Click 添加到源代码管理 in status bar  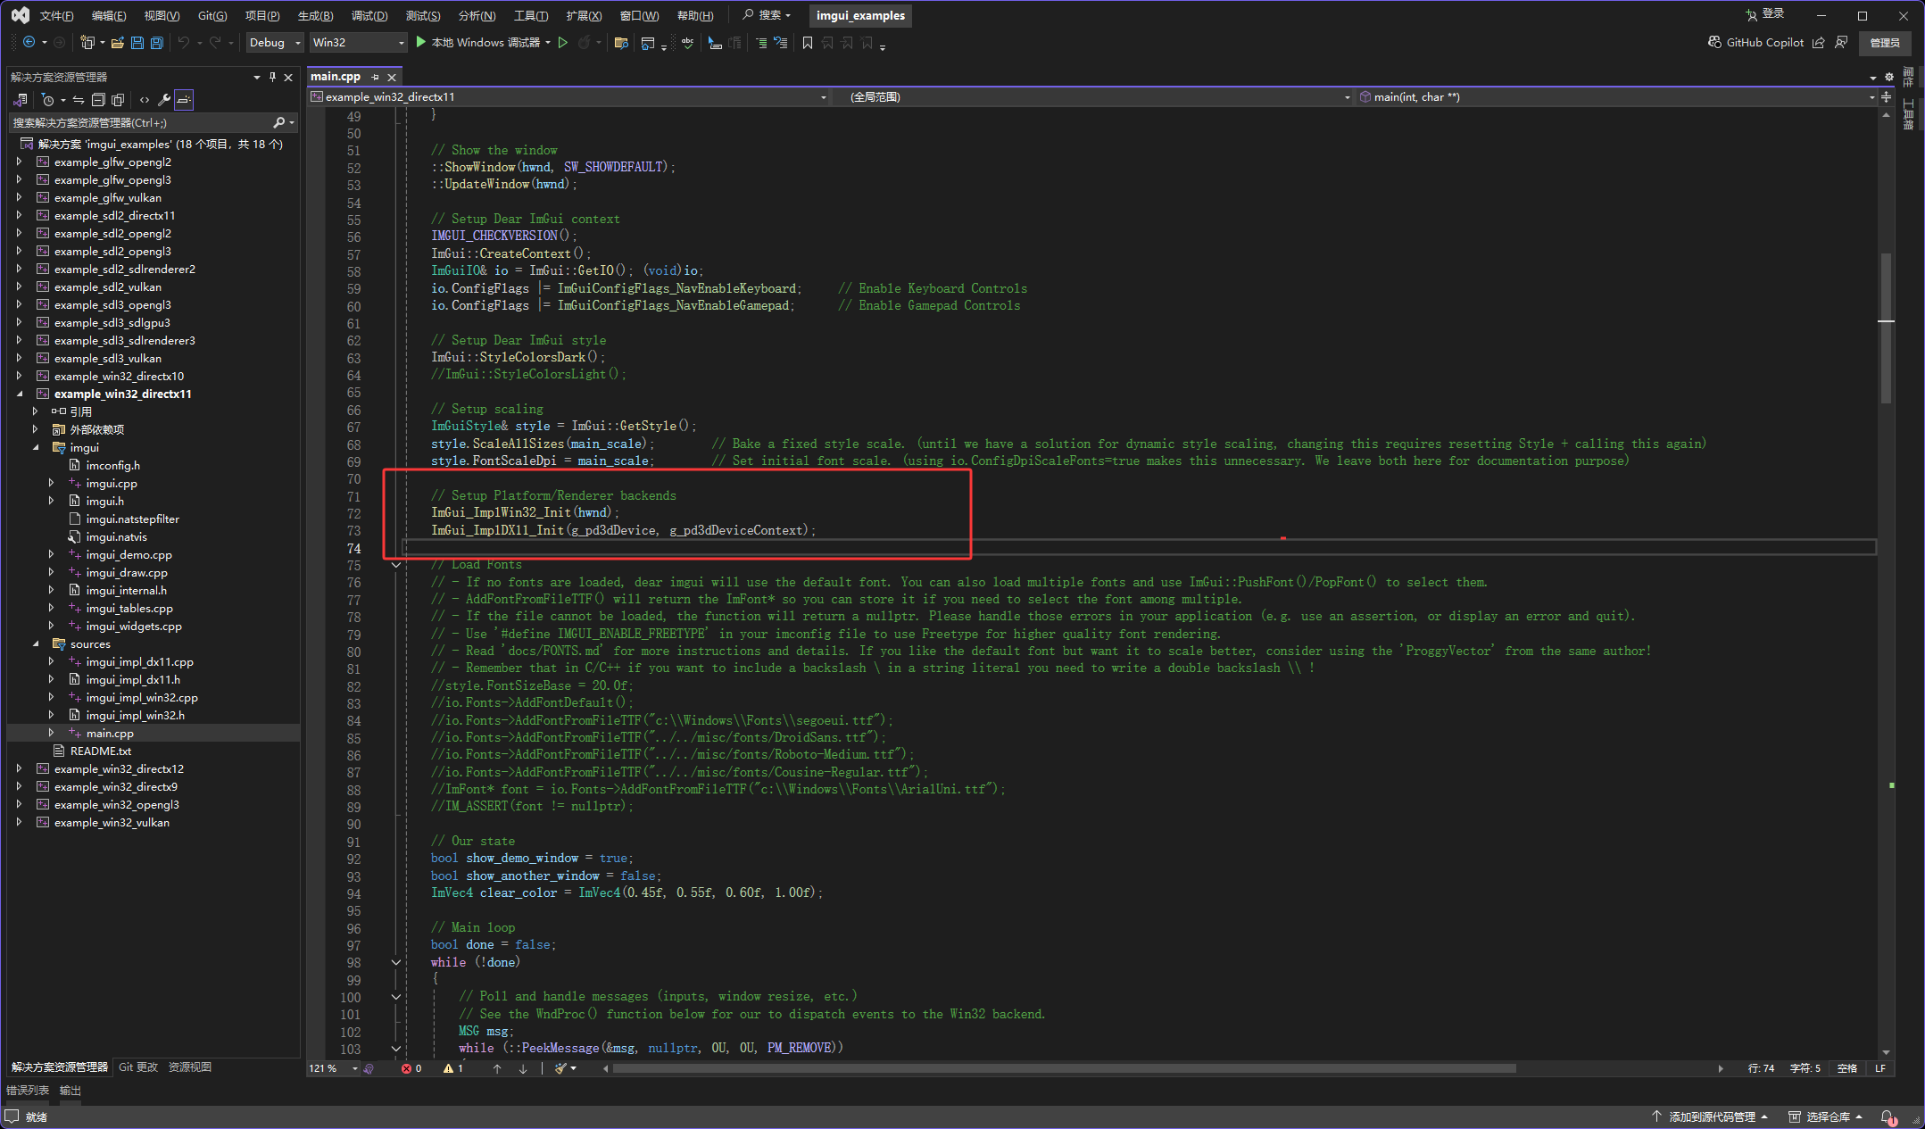(1710, 1117)
